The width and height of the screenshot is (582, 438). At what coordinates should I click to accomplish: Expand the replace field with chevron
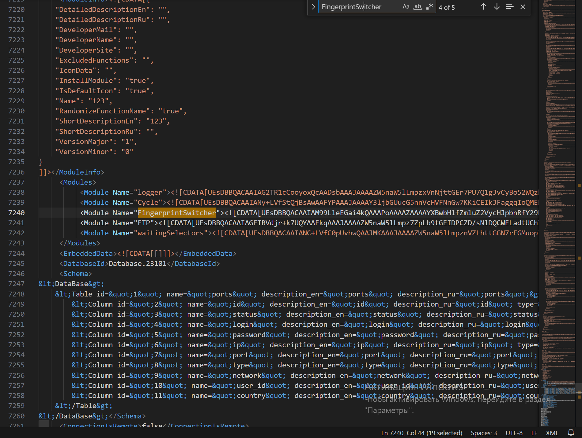point(313,7)
